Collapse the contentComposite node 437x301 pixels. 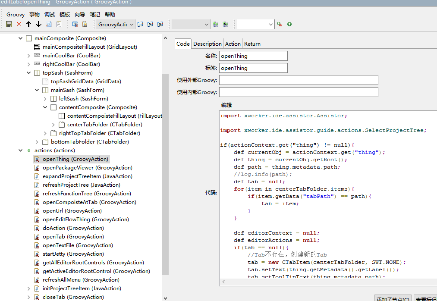(45, 107)
